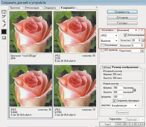Open the JPEG format dropdown
This screenshot has width=146, height=127.
pos(109,36)
